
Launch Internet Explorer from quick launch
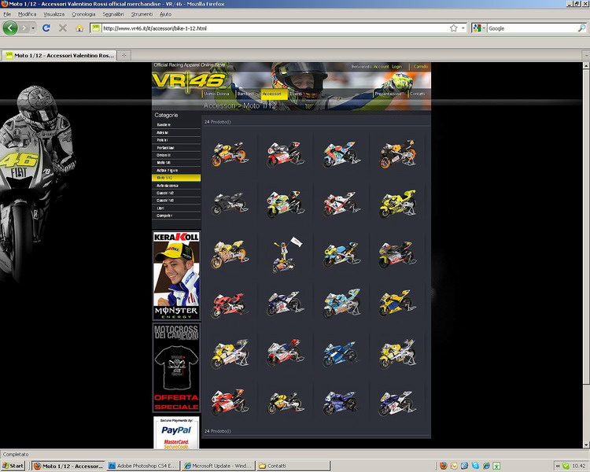pyautogui.click(x=486, y=466)
